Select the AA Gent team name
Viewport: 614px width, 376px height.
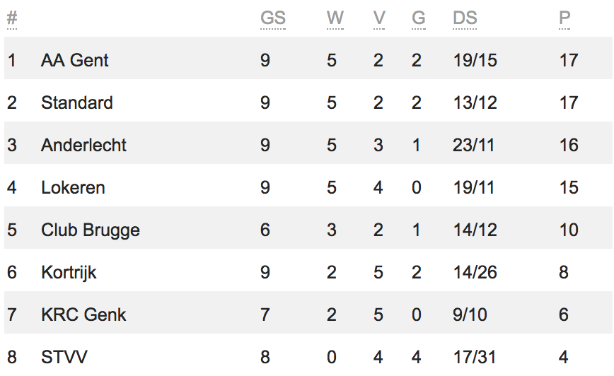pos(74,60)
